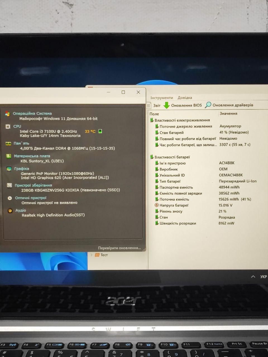Screen dimensions: 268x357
Task: Minimize the Speccy window
Action: click(x=109, y=92)
